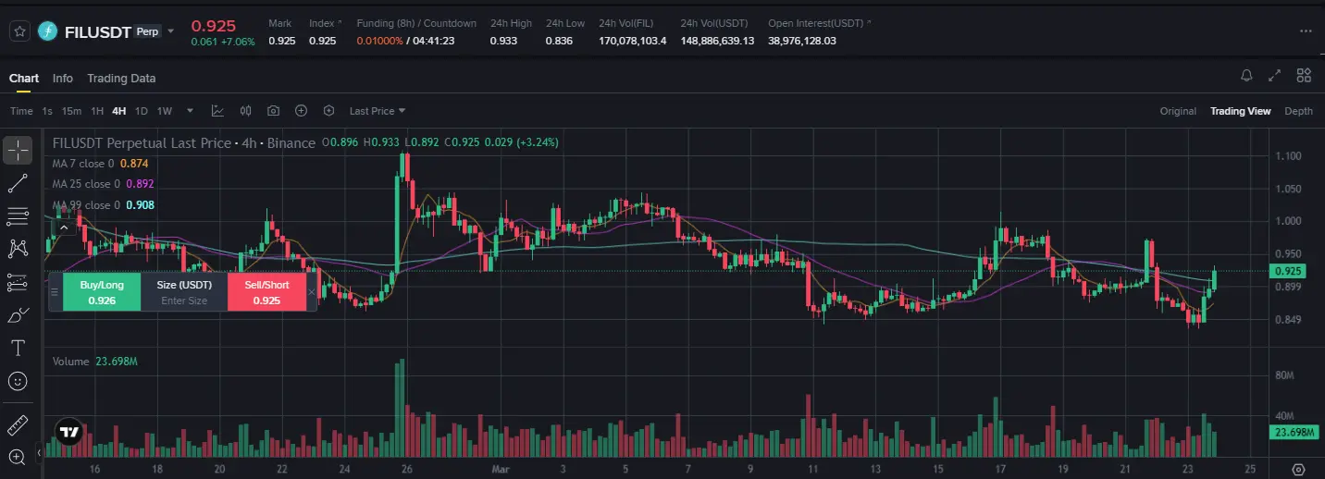Open chart axis settings gear icon
The height and width of the screenshot is (479, 1325).
pyautogui.click(x=1298, y=469)
